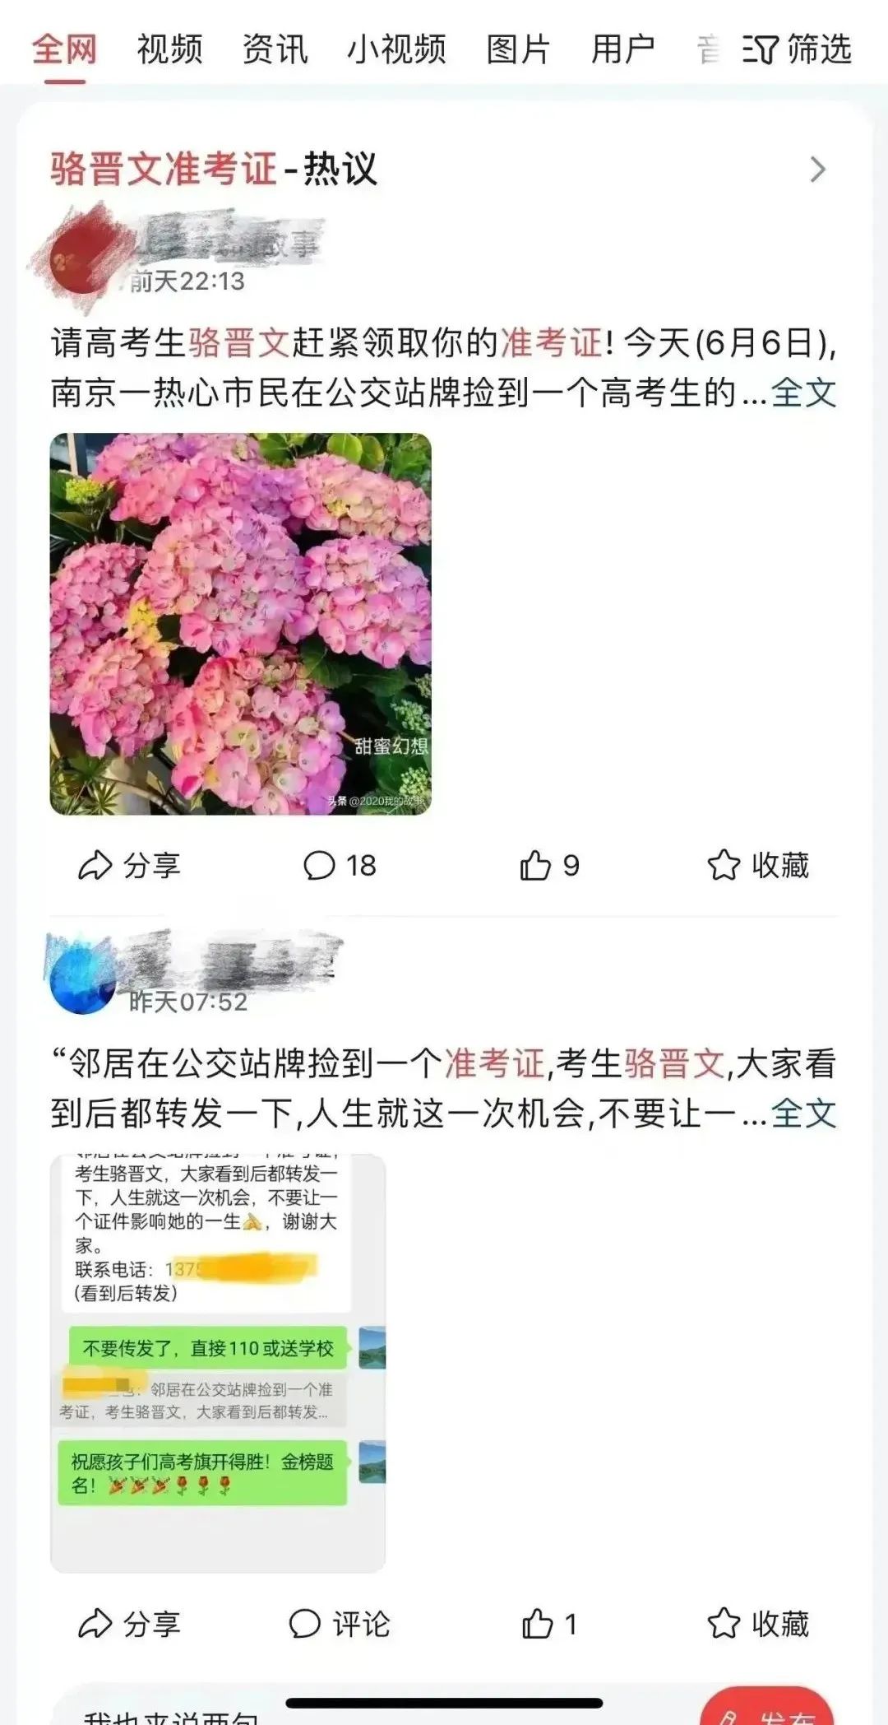
Task: Expand second post via 全文 link
Action: coord(803,1114)
